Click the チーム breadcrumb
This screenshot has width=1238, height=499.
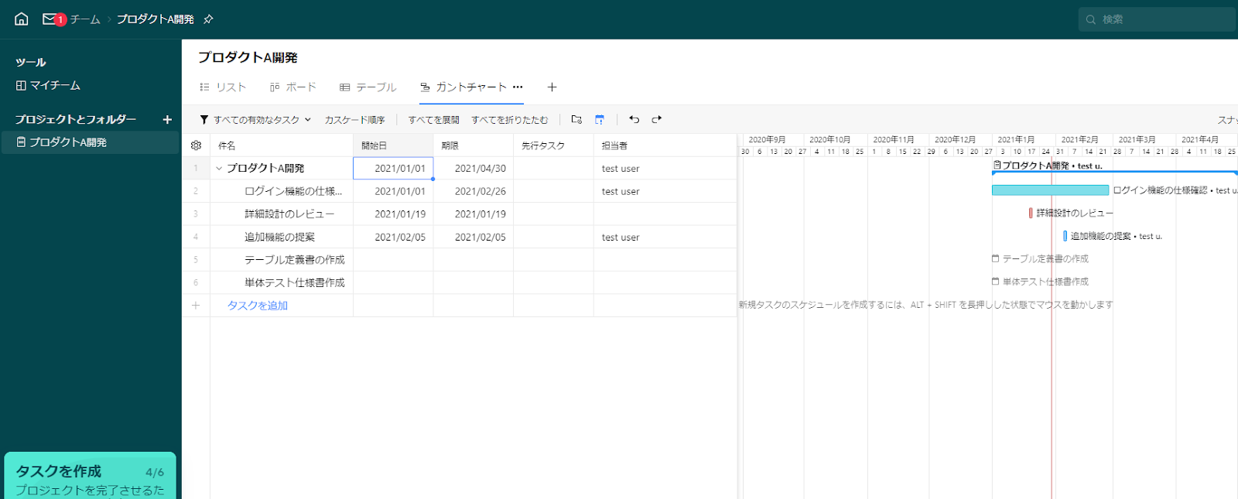[x=85, y=19]
